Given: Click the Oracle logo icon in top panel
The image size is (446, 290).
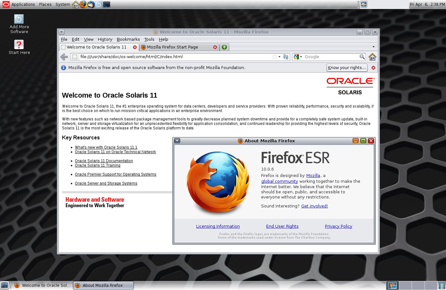Looking at the screenshot, I should pos(6,4).
